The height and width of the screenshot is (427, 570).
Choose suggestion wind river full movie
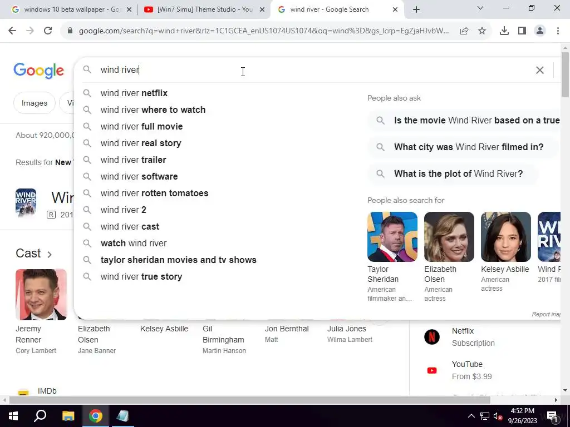coord(142,127)
